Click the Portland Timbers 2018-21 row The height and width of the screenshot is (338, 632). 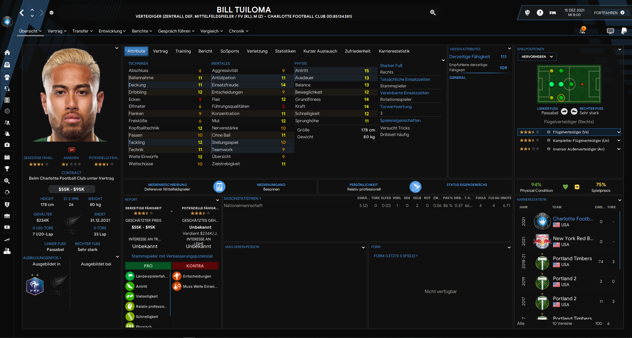click(x=569, y=262)
